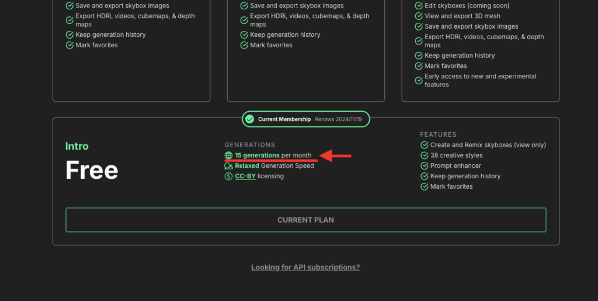Click checkmark beside 'Early access to new' feature
Image resolution: width=598 pixels, height=301 pixels.
click(x=418, y=81)
